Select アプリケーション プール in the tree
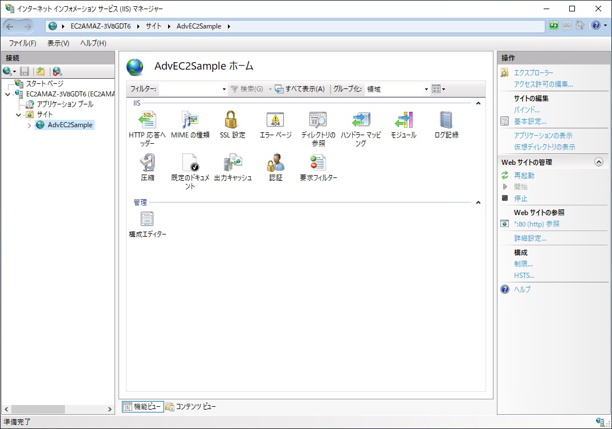The image size is (612, 429). coord(65,104)
